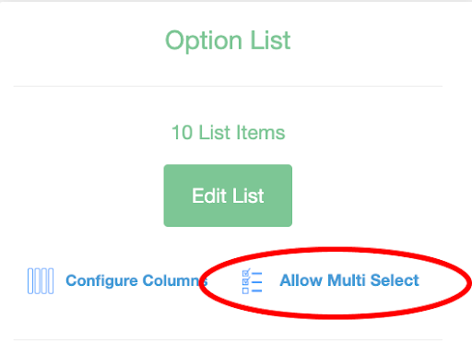Open the list editor with Edit List
The width and height of the screenshot is (472, 343).
[228, 195]
